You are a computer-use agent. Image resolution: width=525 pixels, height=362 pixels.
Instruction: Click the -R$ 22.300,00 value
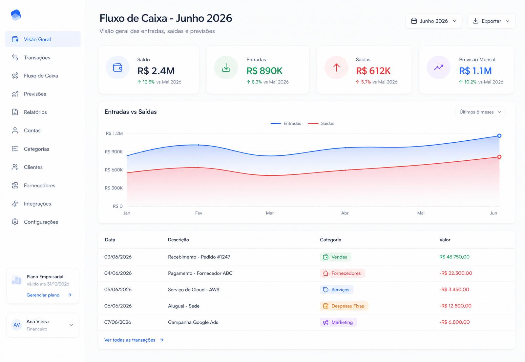point(456,273)
